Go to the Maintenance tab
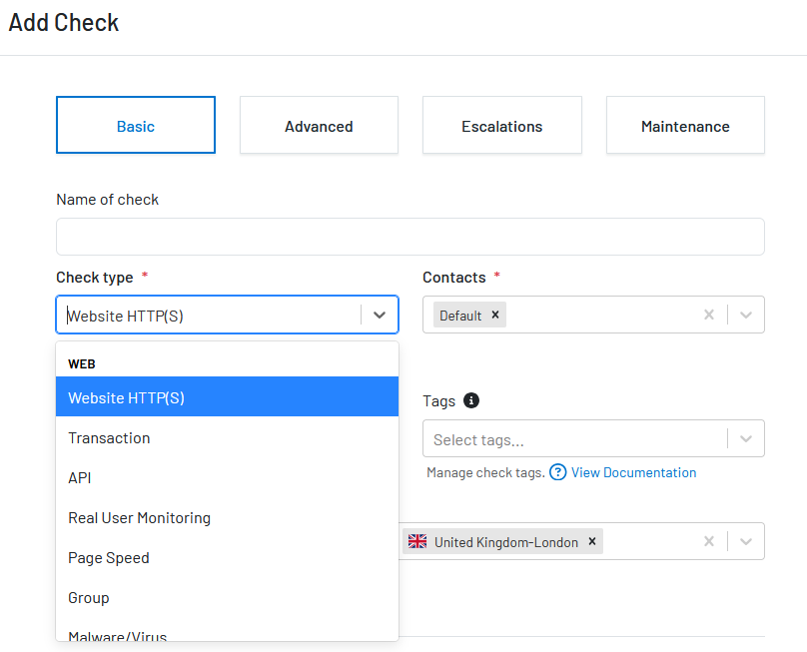The image size is (807, 652). [x=685, y=125]
